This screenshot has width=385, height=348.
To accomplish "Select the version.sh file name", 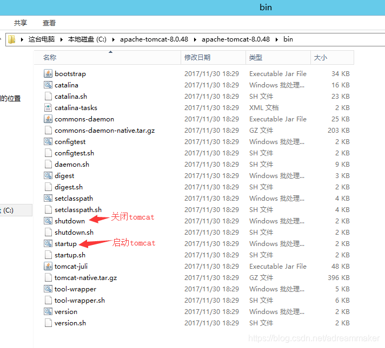I will 70,323.
